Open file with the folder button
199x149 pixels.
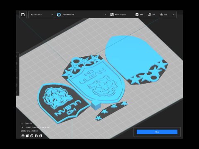pos(23,14)
